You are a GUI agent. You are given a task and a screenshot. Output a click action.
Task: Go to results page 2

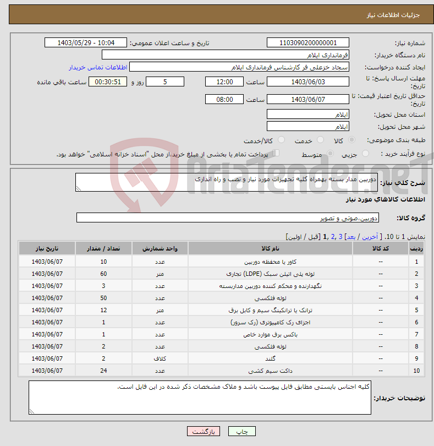333,237
